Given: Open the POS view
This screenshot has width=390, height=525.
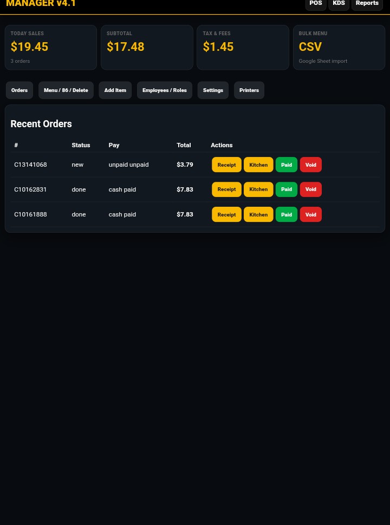Looking at the screenshot, I should tap(316, 3).
